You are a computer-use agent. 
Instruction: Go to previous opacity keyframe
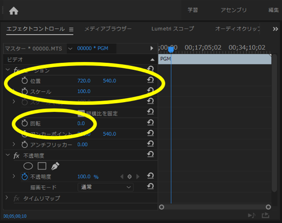[x=122, y=177]
